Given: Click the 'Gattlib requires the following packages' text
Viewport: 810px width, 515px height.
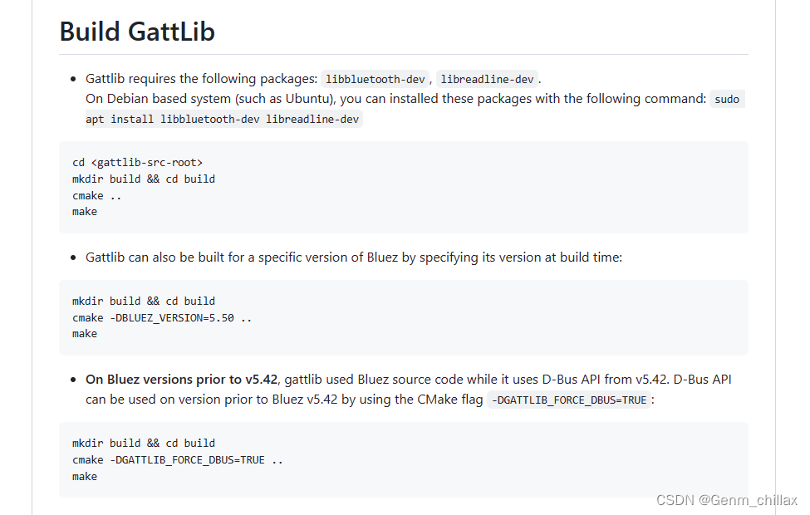Looking at the screenshot, I should tap(202, 79).
